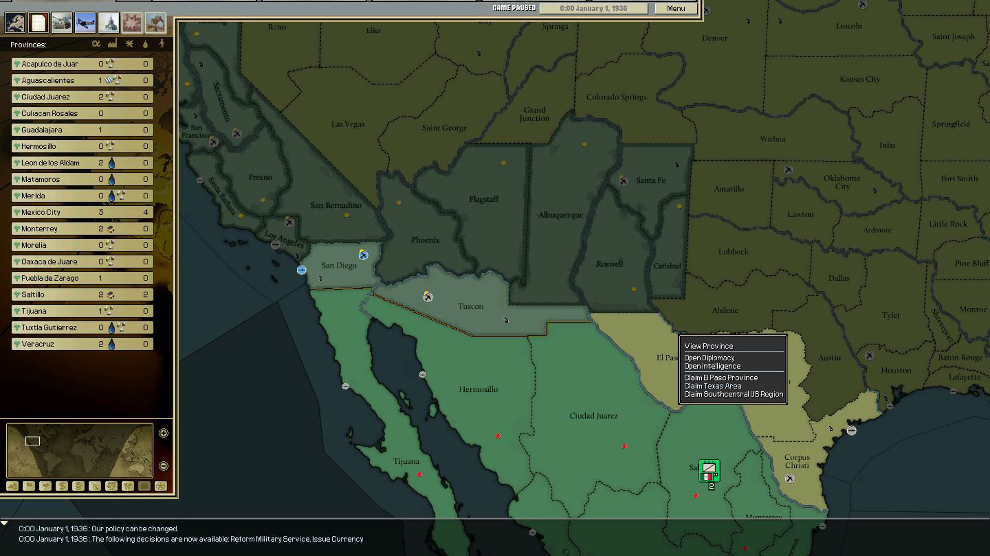Zoom out the map with minus button
This screenshot has width=990, height=556.
coord(163,466)
